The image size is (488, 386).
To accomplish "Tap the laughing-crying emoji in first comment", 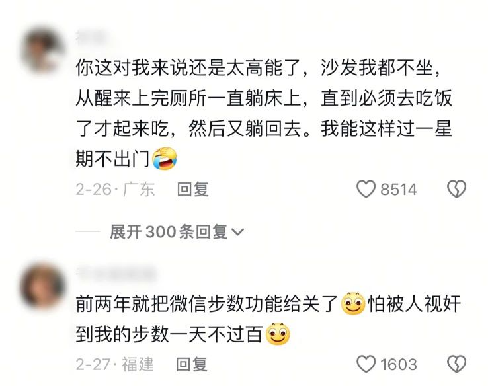I will click(165, 159).
